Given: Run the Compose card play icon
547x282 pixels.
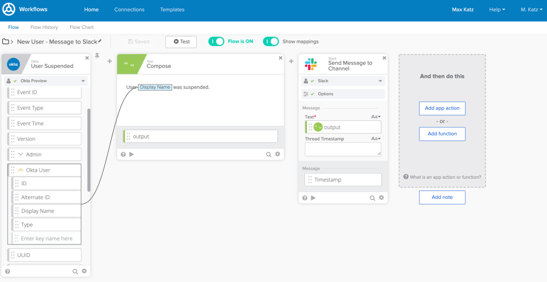Looking at the screenshot, I should (x=132, y=154).
